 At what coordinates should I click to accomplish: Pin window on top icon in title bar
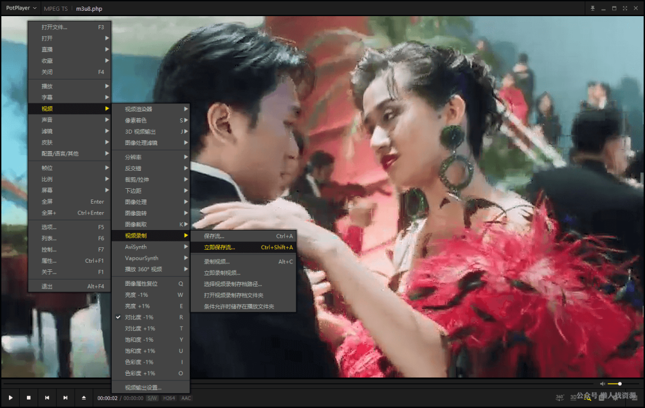593,8
